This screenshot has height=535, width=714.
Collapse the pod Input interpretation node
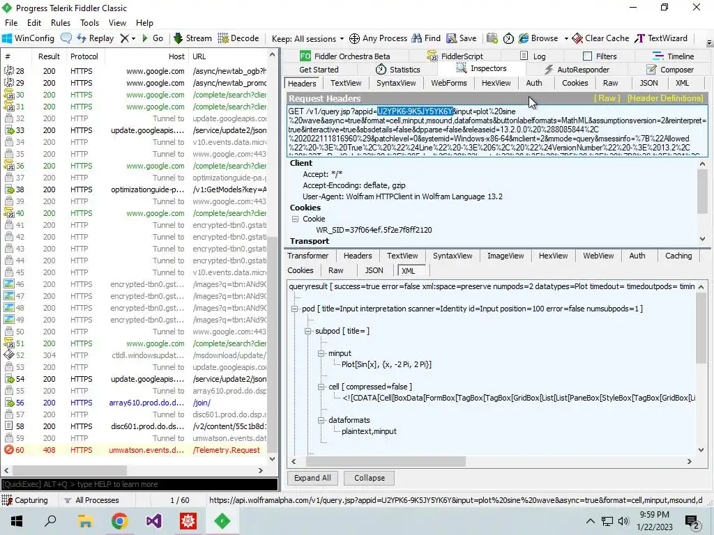pos(295,309)
